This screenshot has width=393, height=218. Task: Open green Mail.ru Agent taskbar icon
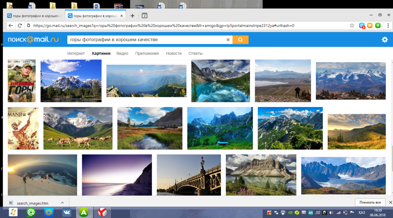31,212
